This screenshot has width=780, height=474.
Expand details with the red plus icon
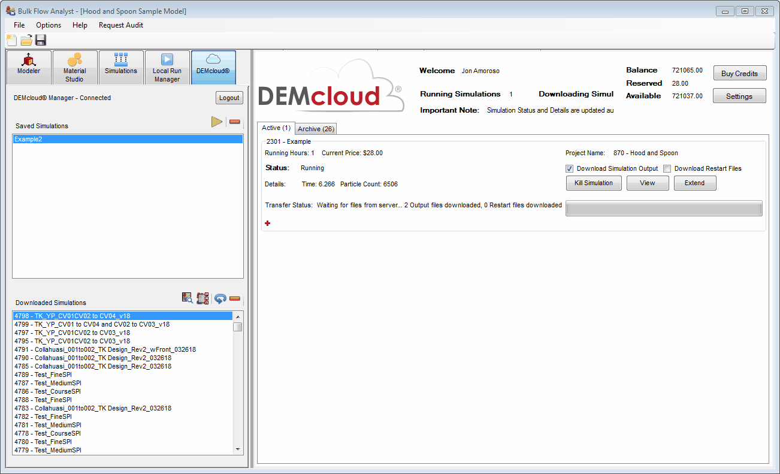pyautogui.click(x=267, y=223)
